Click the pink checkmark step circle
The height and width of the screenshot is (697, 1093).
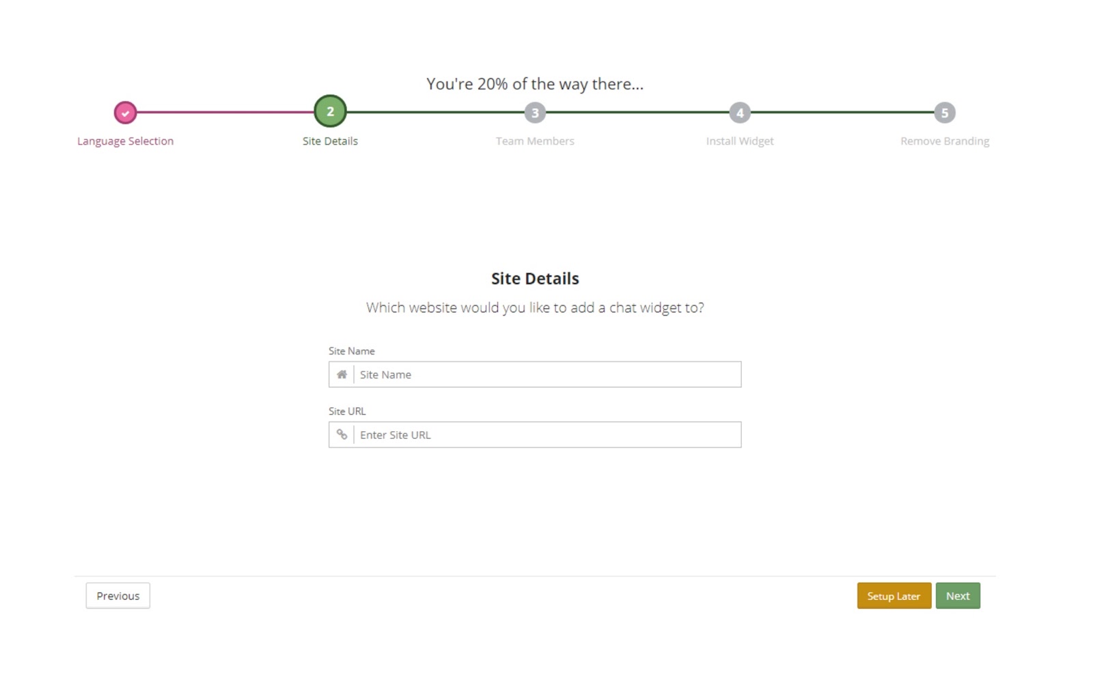point(125,113)
